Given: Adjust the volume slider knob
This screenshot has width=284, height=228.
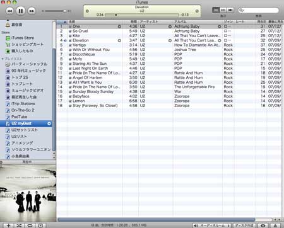Looking at the screenshot, I should point(64,11).
